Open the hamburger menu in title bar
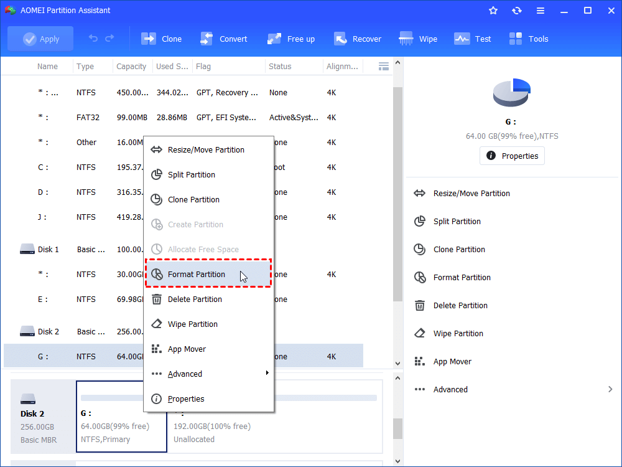The height and width of the screenshot is (467, 622). pos(541,11)
